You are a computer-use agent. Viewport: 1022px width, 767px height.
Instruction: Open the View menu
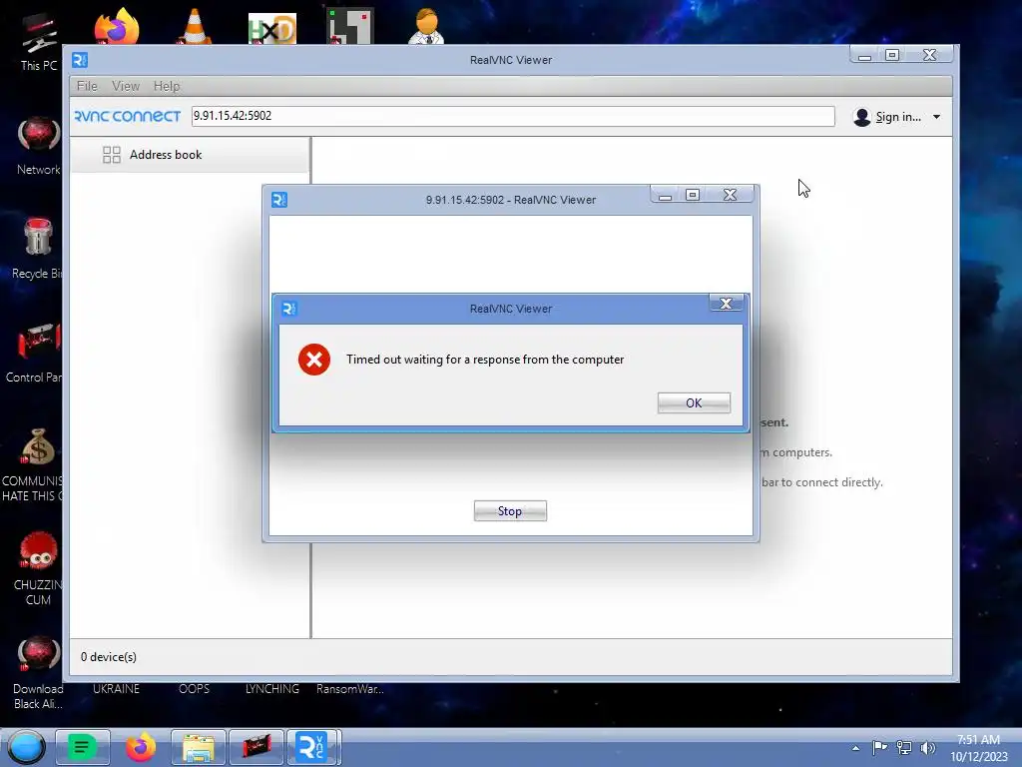pyautogui.click(x=125, y=86)
